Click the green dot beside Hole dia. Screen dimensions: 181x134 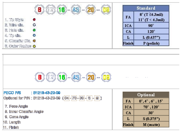pyautogui.click(x=34, y=30)
